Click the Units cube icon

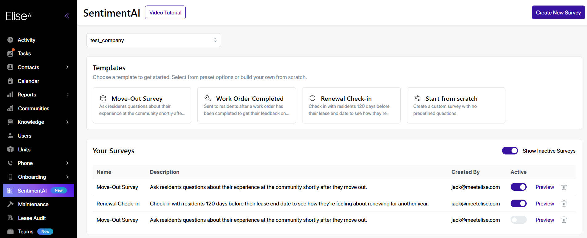[10, 150]
